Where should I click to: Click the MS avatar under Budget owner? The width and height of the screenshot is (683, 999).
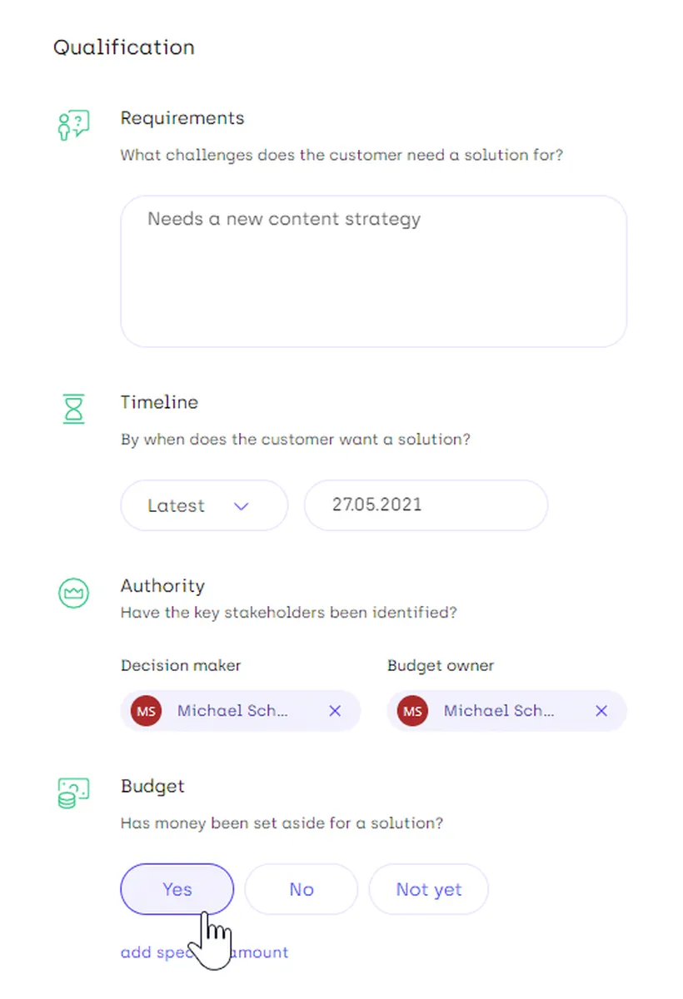click(x=411, y=711)
